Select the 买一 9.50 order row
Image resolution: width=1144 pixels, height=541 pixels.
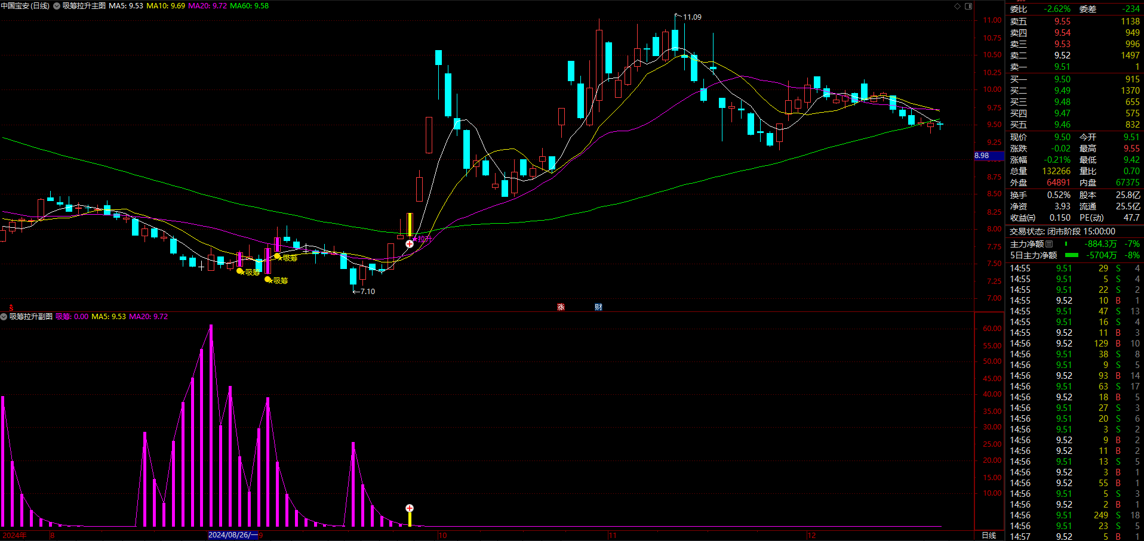1075,79
